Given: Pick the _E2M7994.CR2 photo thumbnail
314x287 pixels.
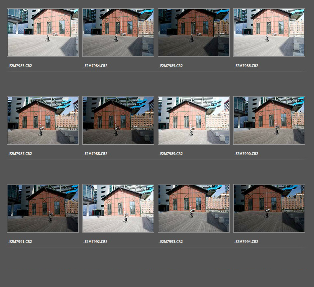Looking at the screenshot, I should [x=269, y=208].
